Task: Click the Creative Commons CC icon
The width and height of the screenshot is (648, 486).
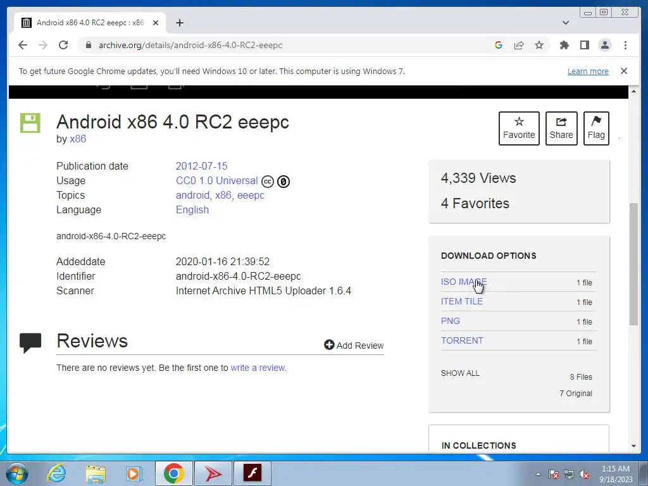Action: tap(268, 182)
